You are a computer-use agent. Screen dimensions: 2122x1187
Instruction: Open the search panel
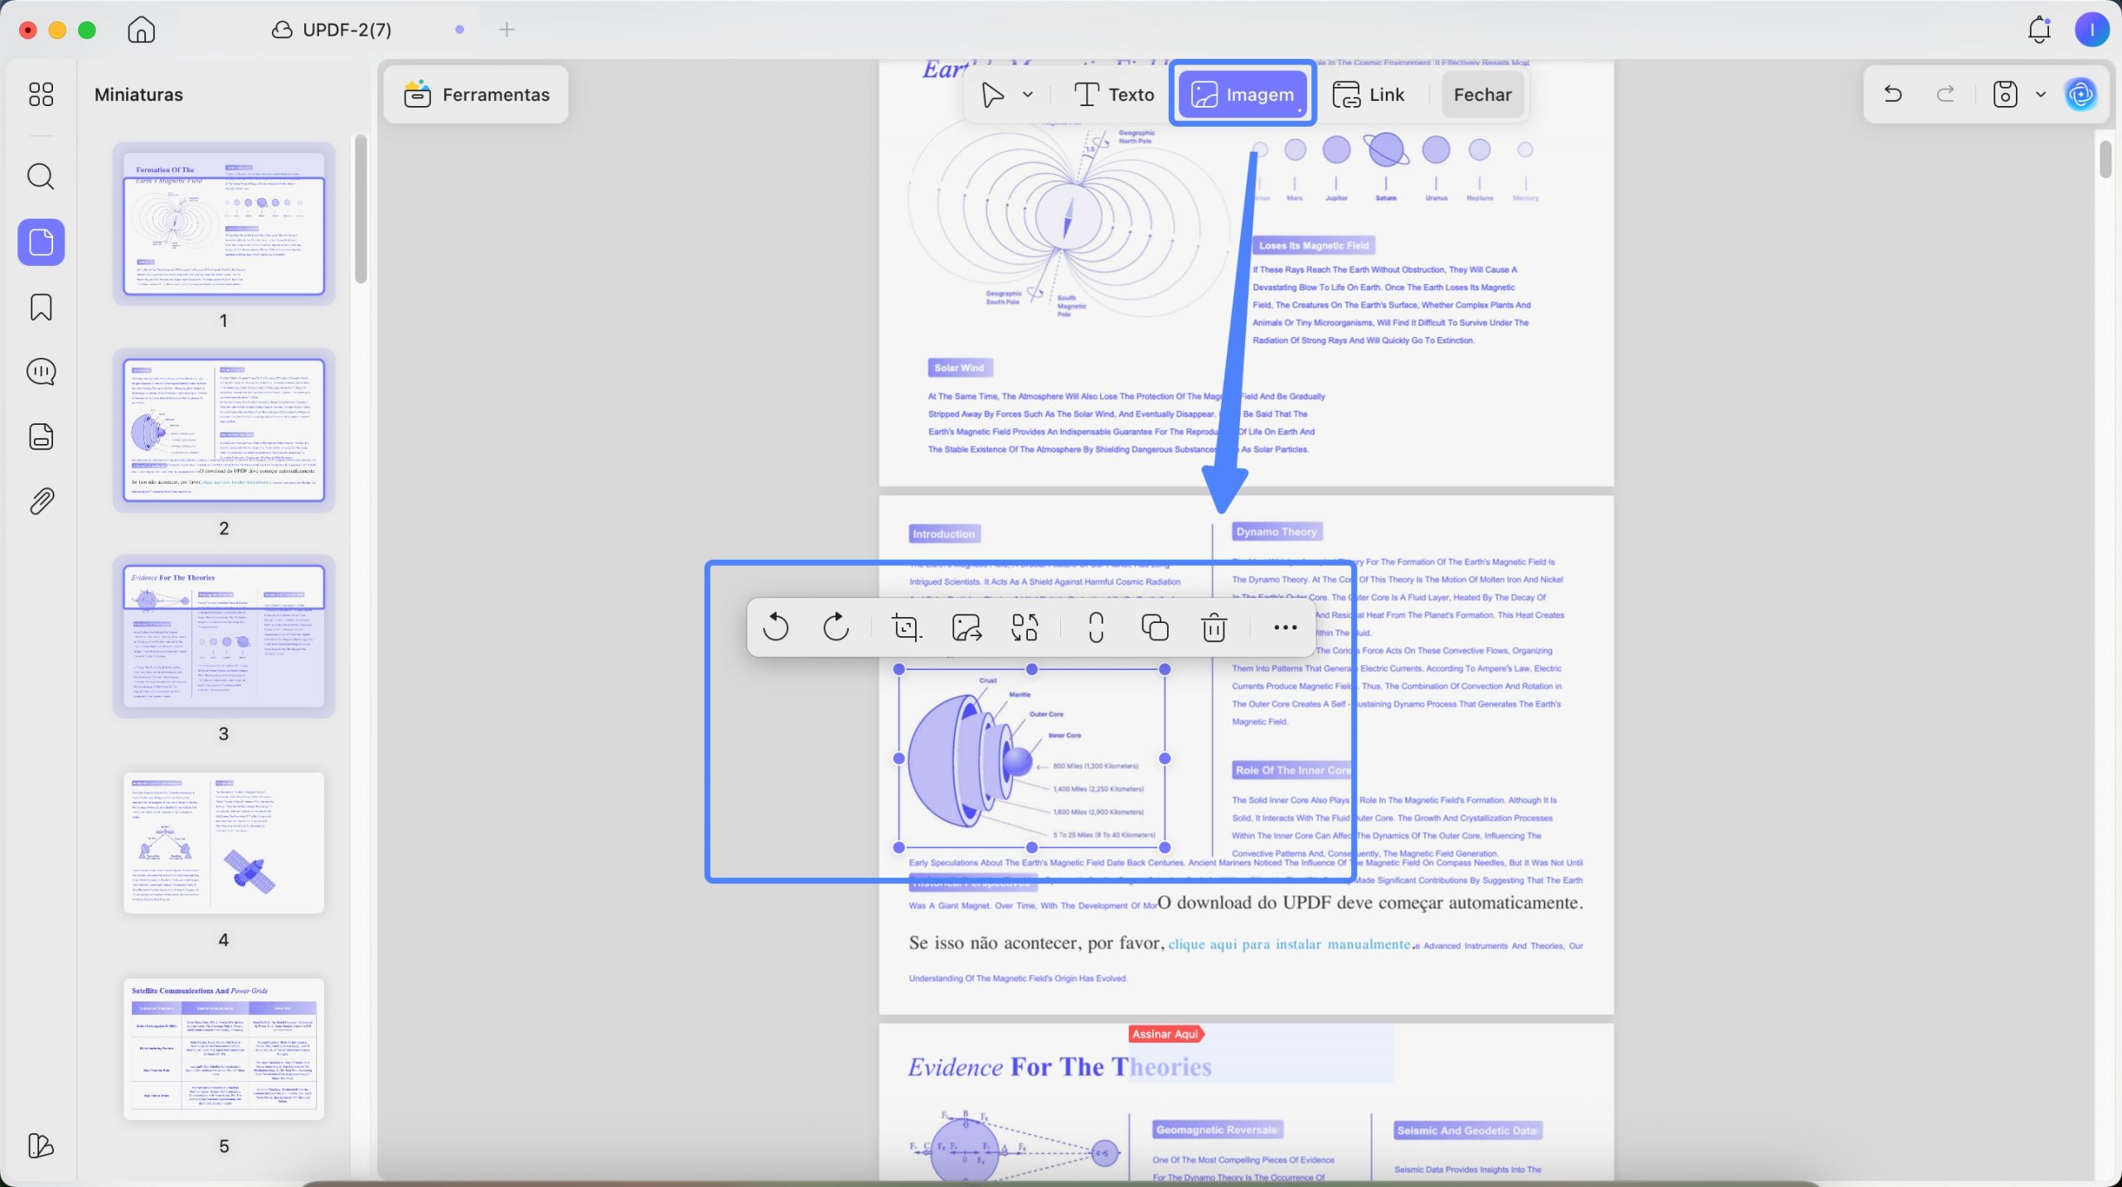[x=41, y=176]
